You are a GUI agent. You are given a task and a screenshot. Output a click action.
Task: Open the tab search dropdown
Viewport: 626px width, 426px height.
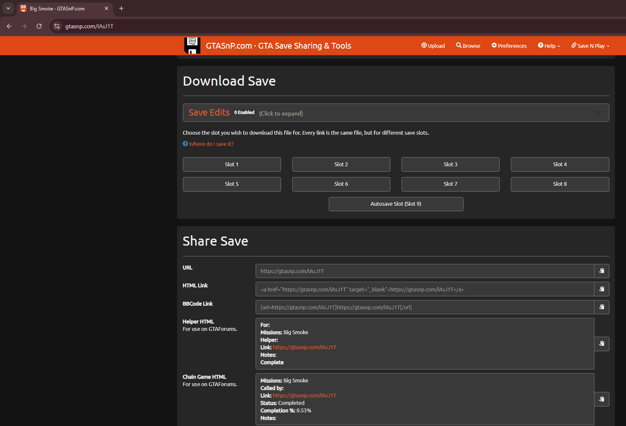coord(8,8)
